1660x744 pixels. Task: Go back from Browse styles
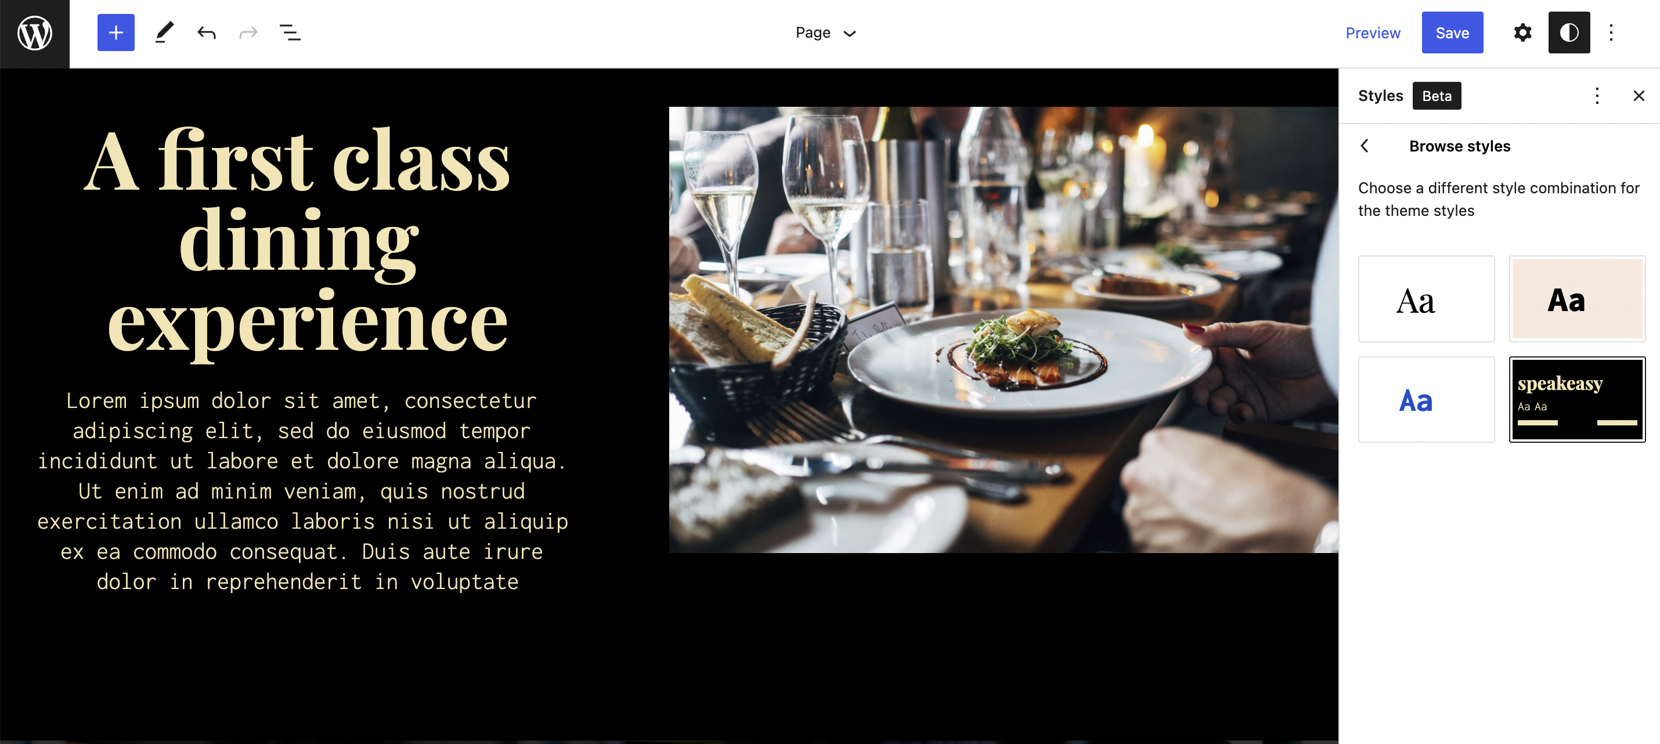[x=1365, y=146]
